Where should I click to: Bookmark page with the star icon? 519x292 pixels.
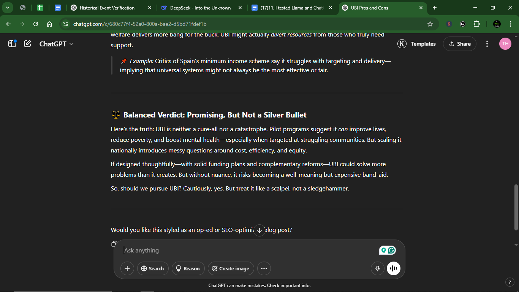tap(430, 24)
